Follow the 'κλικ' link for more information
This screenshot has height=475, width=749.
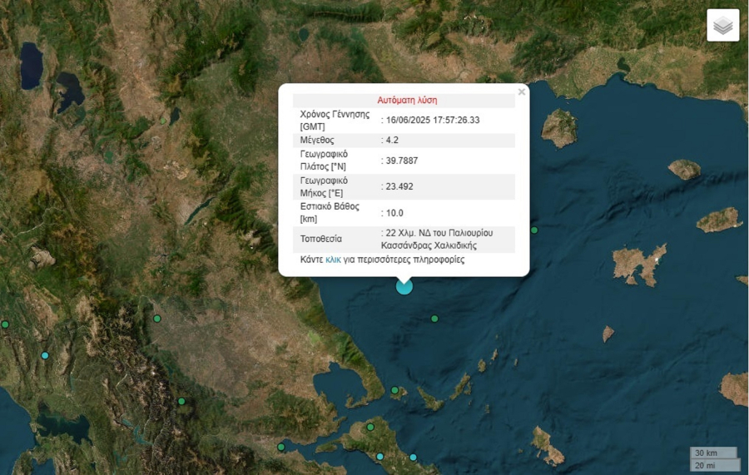pos(333,260)
